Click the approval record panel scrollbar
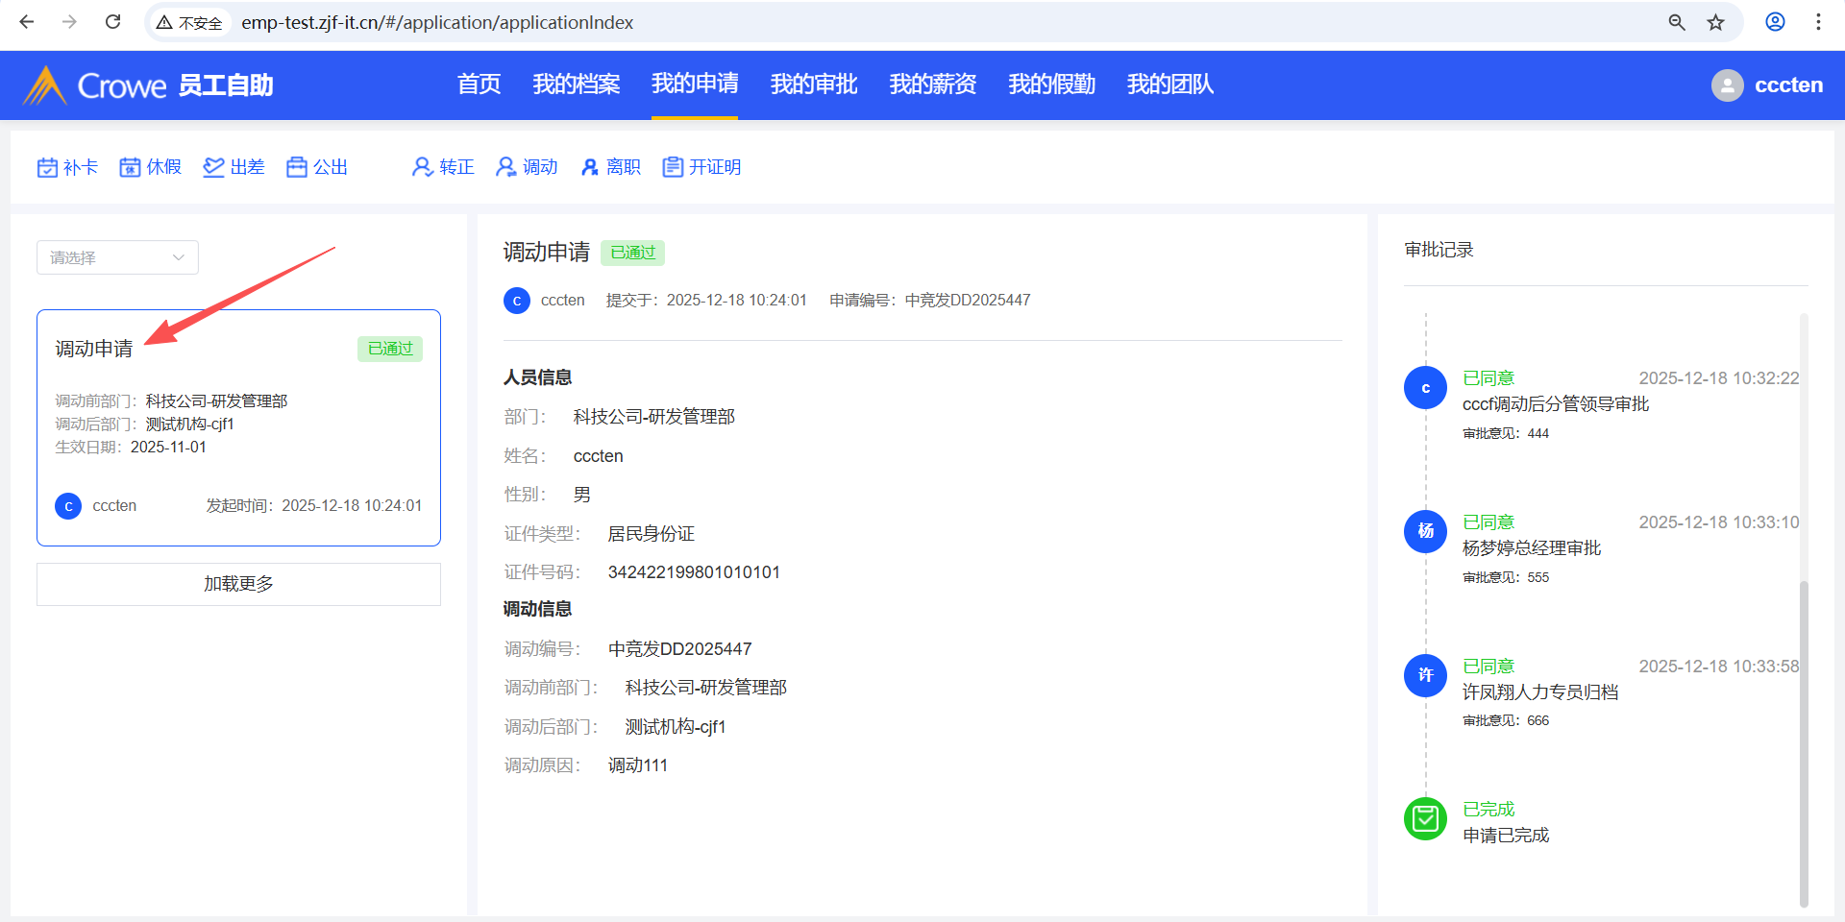1845x922 pixels. click(x=1804, y=740)
